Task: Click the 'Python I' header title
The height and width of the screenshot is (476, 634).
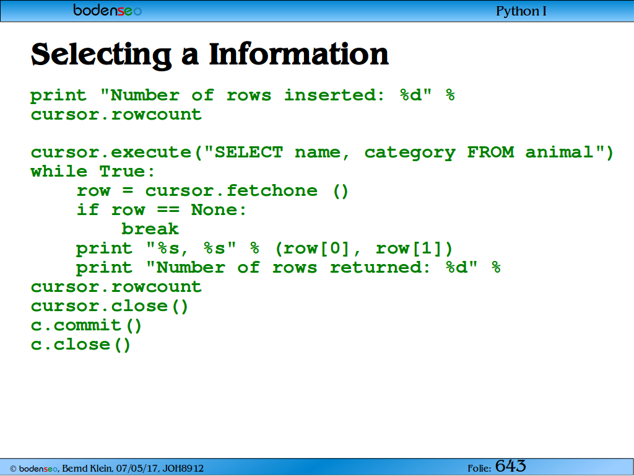Action: 521,11
